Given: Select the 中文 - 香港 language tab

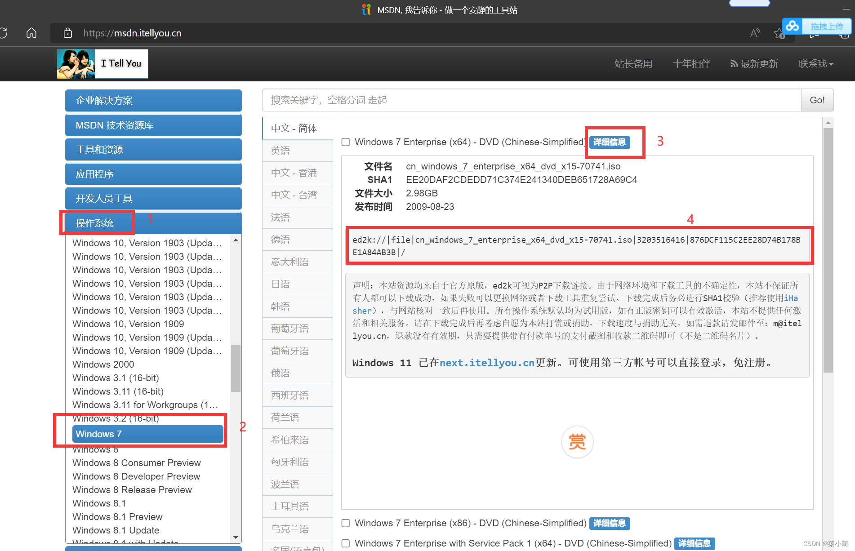Looking at the screenshot, I should point(298,173).
